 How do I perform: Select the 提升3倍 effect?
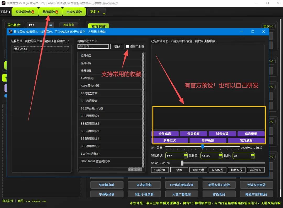(x=110, y=71)
